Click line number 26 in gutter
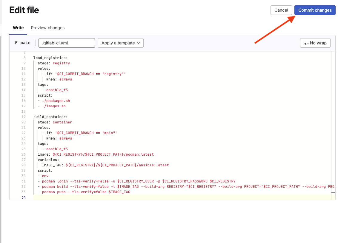The height and width of the screenshot is (243, 338). pos(24,154)
